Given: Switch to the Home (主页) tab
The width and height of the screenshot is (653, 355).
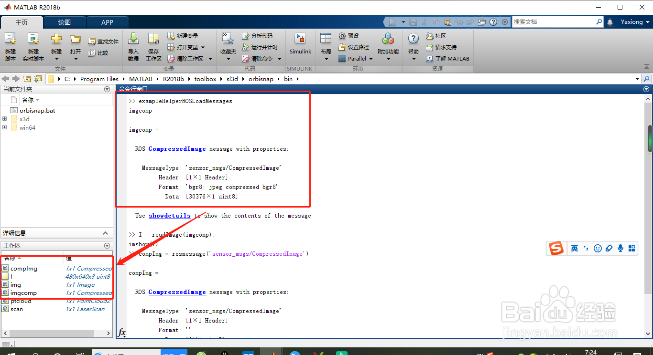Looking at the screenshot, I should (x=22, y=22).
